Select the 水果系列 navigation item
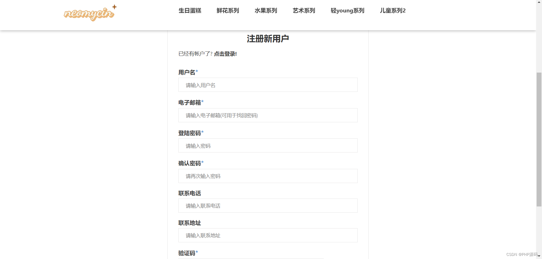Viewport: 542px width, 259px height. point(265,10)
